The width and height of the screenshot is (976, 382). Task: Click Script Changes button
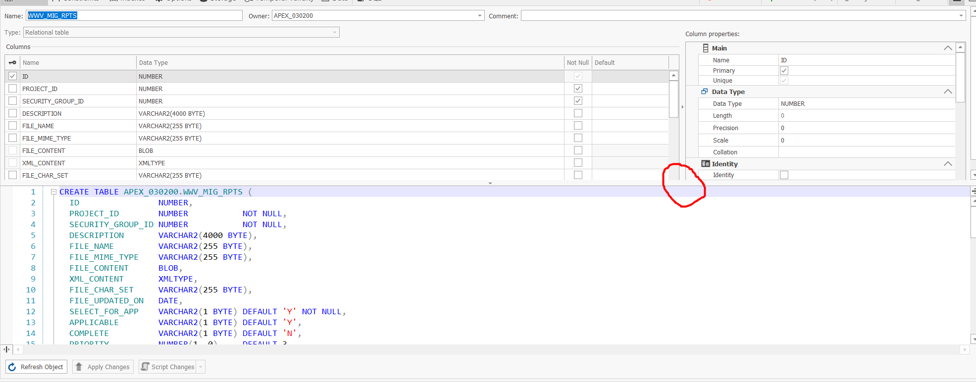pyautogui.click(x=168, y=367)
